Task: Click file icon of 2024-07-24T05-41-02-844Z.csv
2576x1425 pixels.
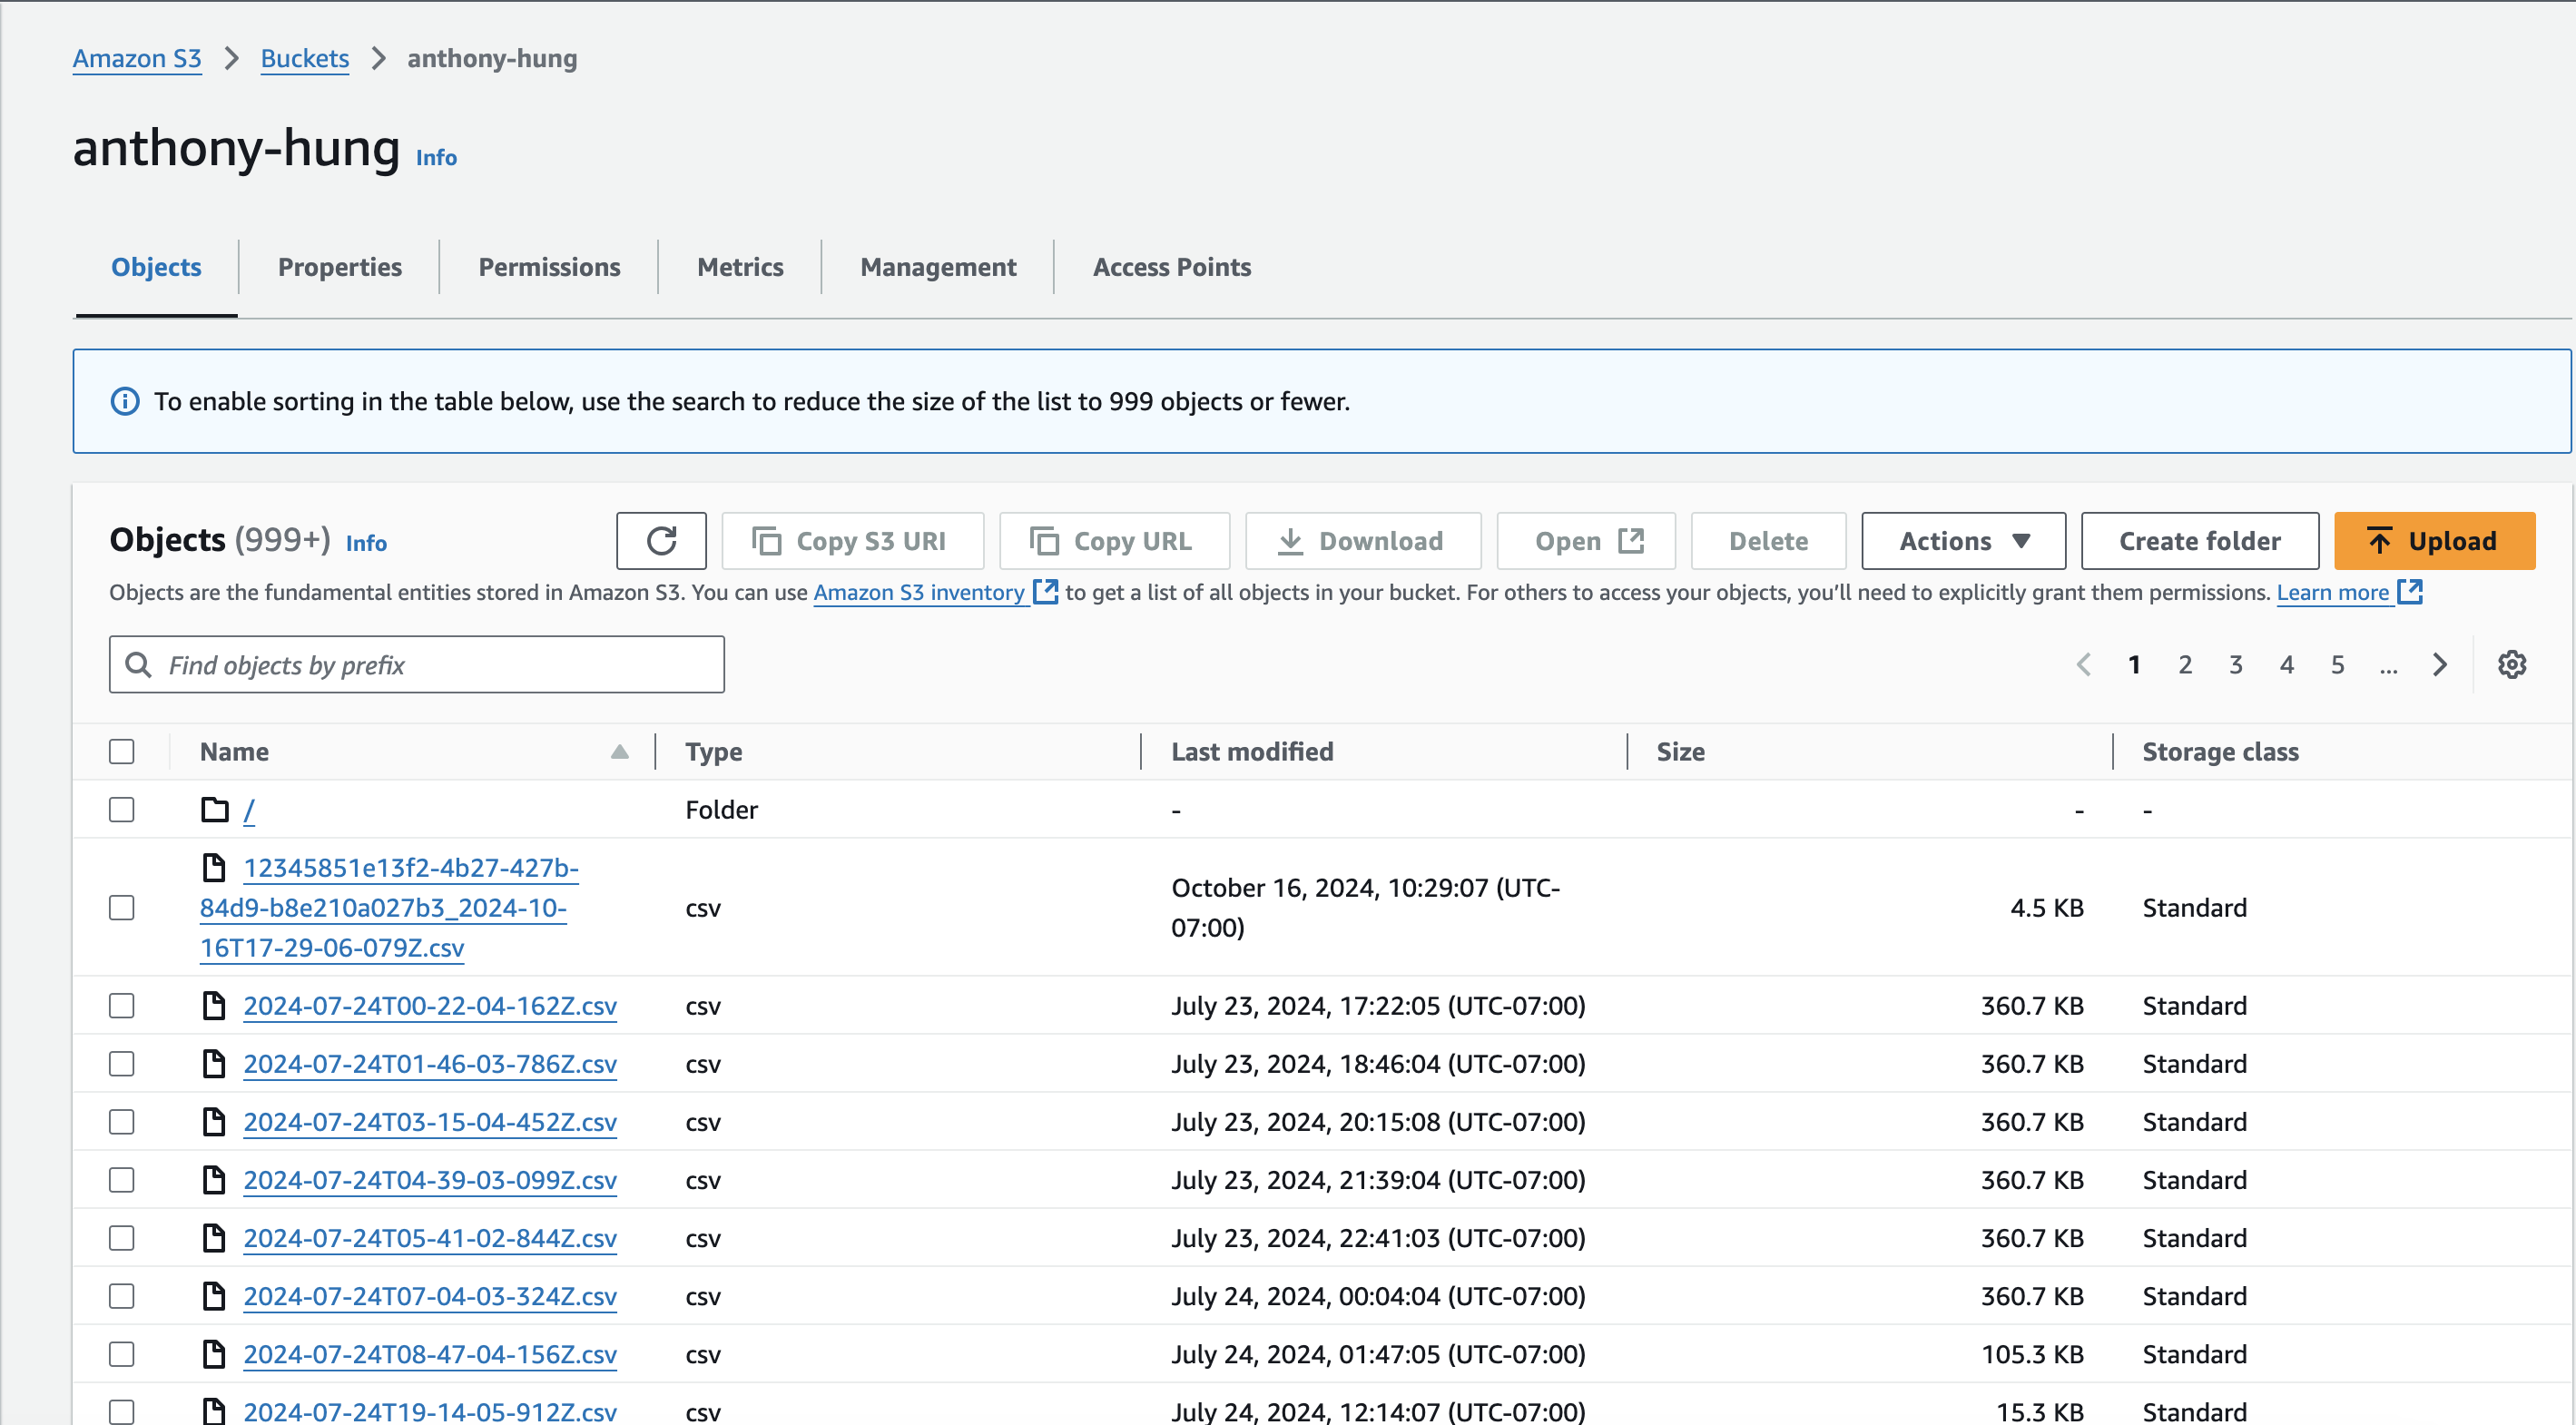Action: [x=214, y=1237]
